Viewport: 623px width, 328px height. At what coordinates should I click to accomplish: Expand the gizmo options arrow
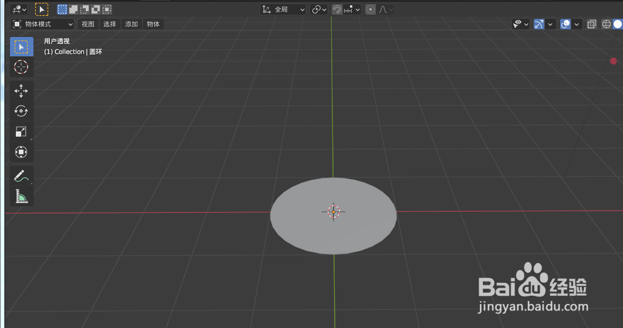tap(550, 24)
